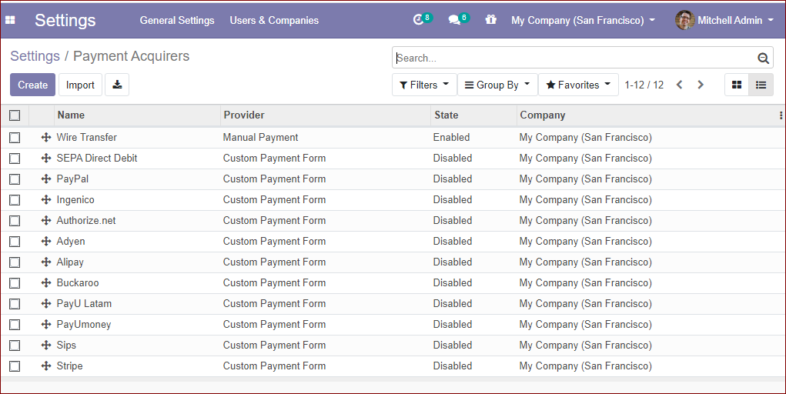This screenshot has width=786, height=394.
Task: Click drag handle for Ingenico row
Action: point(46,199)
